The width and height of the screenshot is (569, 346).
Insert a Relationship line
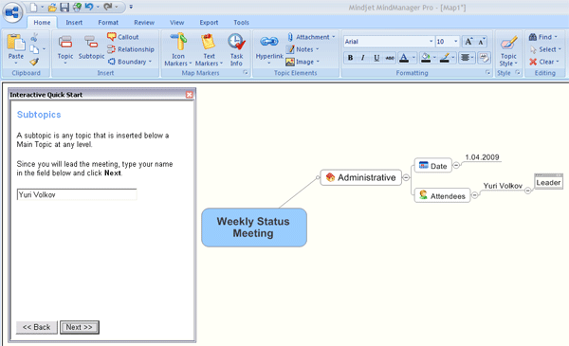pos(131,49)
